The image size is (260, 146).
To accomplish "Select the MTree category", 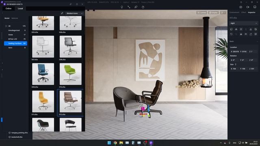I will tap(15, 39).
